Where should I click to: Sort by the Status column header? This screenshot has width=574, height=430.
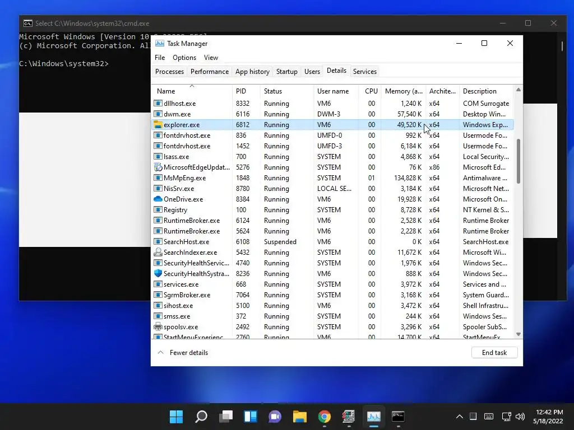click(x=286, y=91)
